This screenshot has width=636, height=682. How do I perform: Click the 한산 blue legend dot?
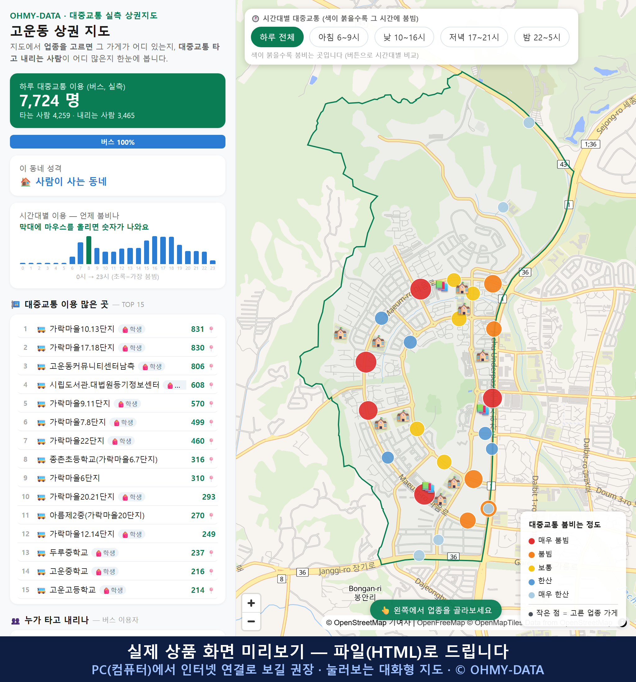tap(532, 582)
